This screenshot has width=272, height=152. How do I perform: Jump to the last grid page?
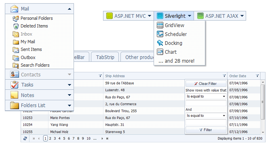pyautogui.click(x=107, y=139)
